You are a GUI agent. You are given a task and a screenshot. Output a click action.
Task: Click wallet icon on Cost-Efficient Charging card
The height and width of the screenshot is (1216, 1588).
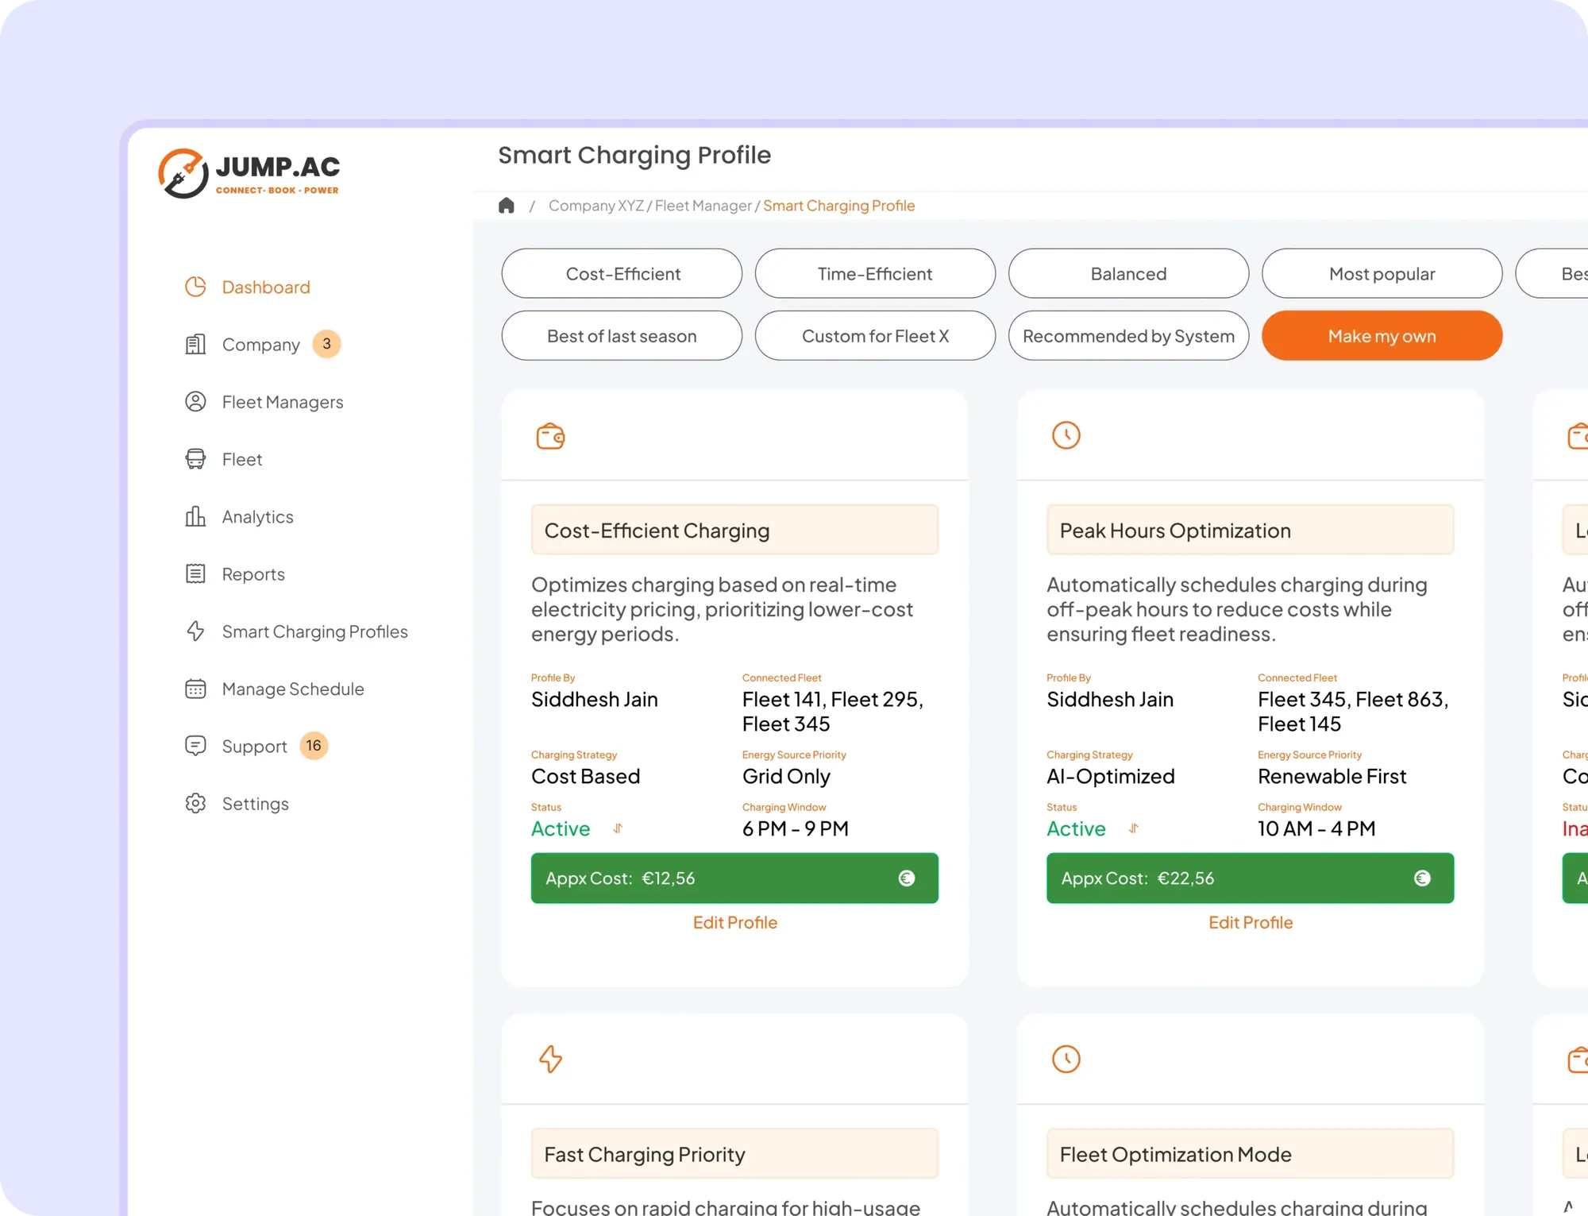[550, 436]
